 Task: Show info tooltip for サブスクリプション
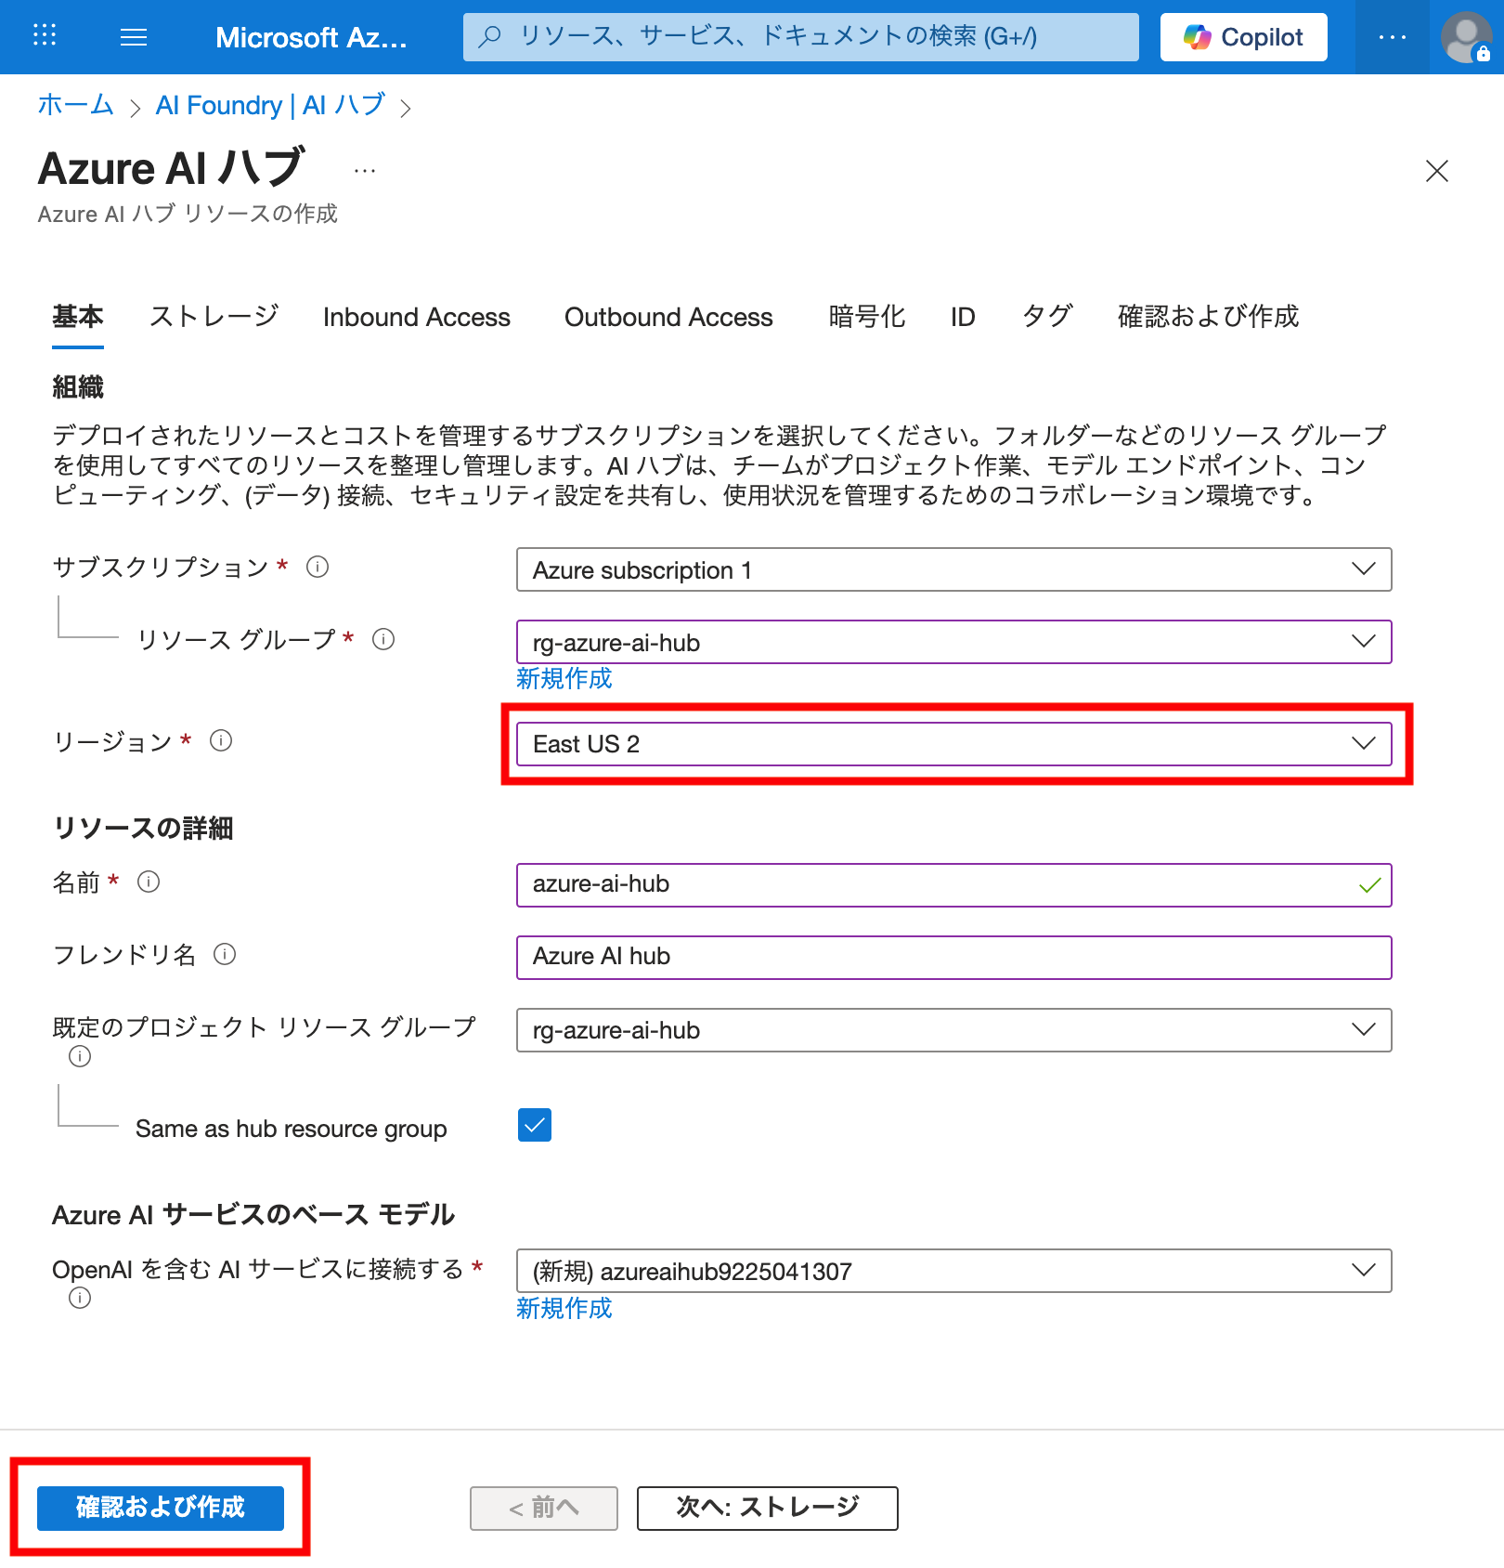(318, 567)
